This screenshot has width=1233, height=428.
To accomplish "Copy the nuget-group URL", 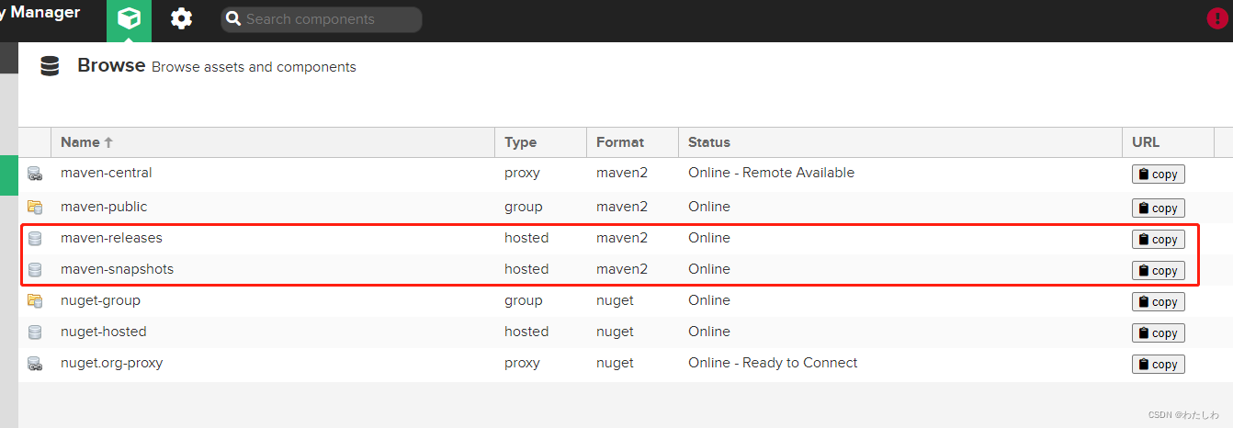I will 1158,302.
